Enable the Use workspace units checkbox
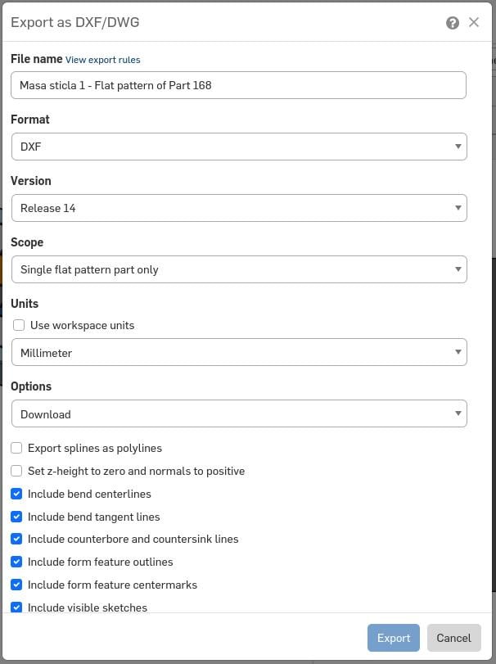Viewport: 496px width, 664px height. pos(19,325)
